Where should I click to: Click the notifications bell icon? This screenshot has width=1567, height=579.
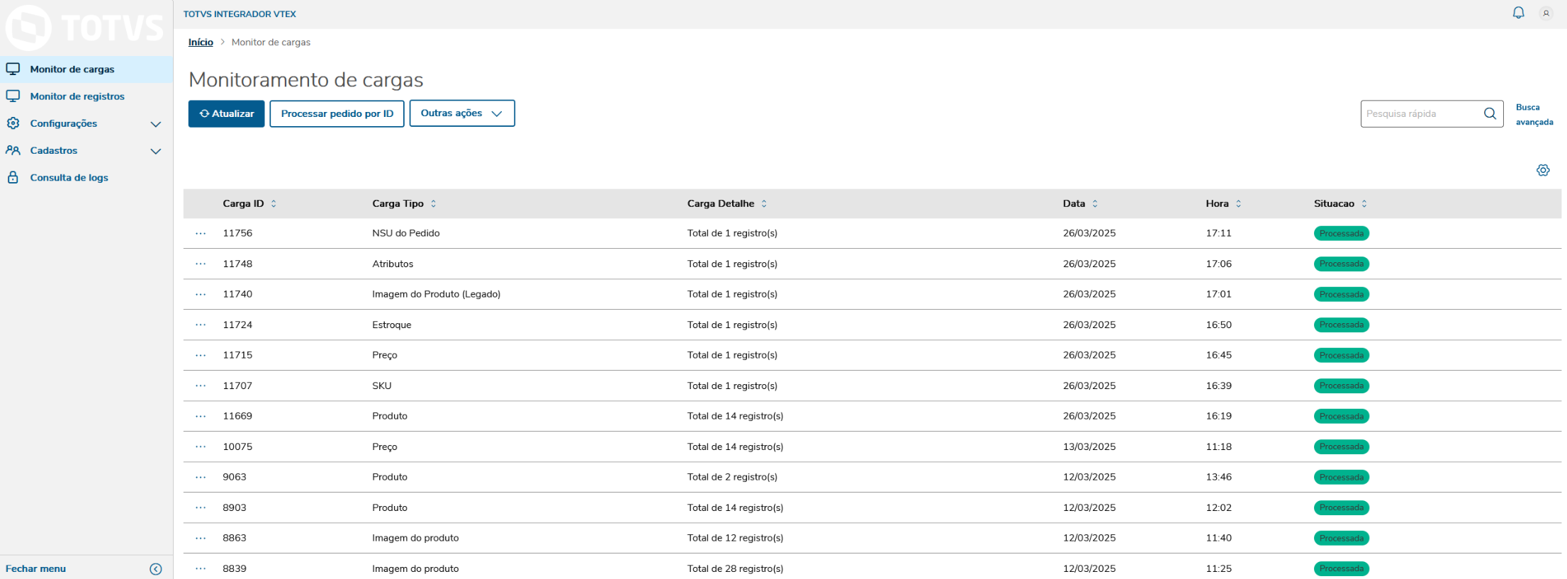click(1518, 13)
